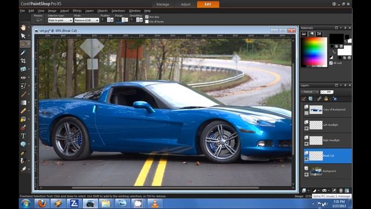Select the Red Eye tool
Image resolution: width=371 pixels, height=209 pixels.
pyautogui.click(x=23, y=77)
